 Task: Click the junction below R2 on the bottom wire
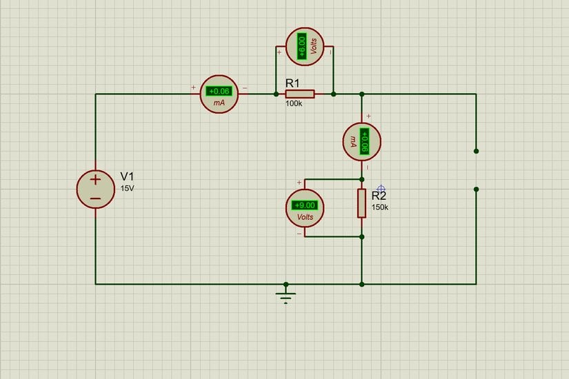tap(361, 283)
